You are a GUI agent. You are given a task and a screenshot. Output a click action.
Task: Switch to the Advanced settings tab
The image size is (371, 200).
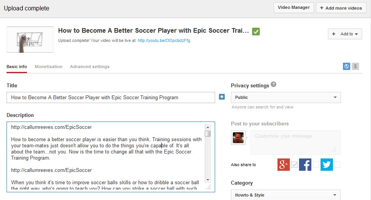pos(90,67)
